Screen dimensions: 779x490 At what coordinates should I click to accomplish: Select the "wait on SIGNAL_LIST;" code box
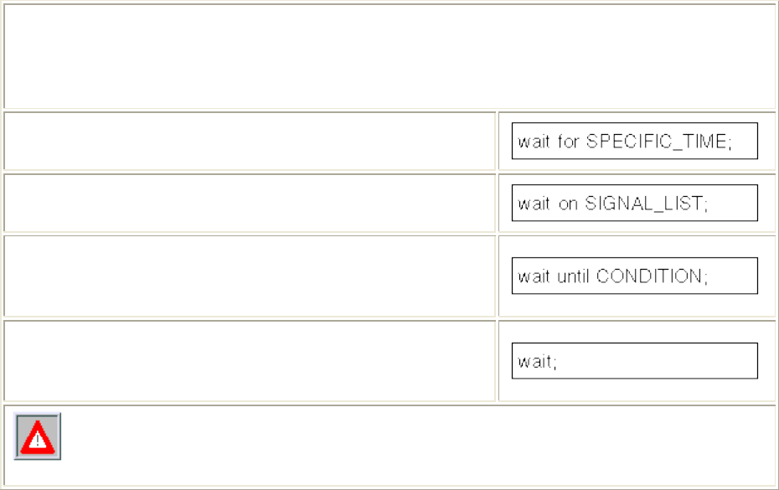coord(634,203)
